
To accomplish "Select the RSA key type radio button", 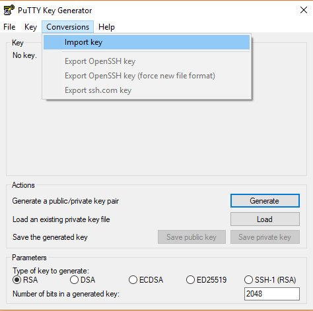I will coord(17,280).
